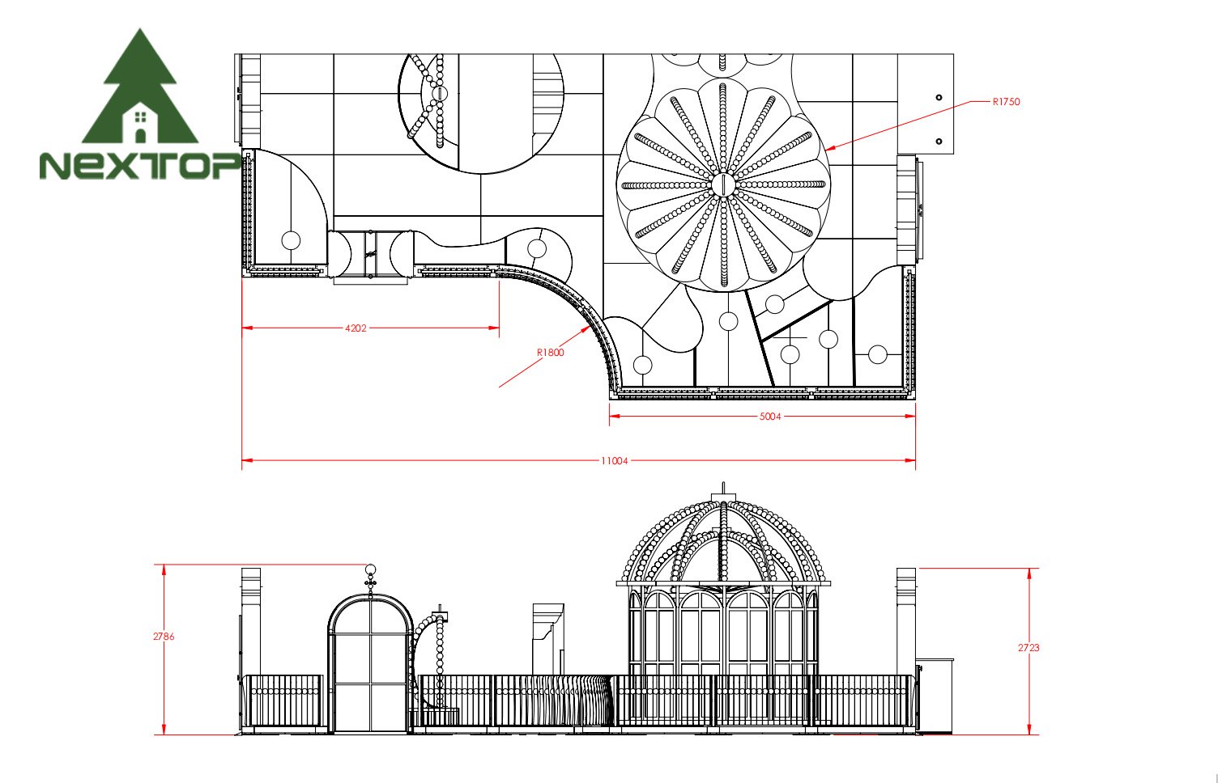Select the dome center hub in plan view
This screenshot has width=1218, height=783.
(x=722, y=184)
